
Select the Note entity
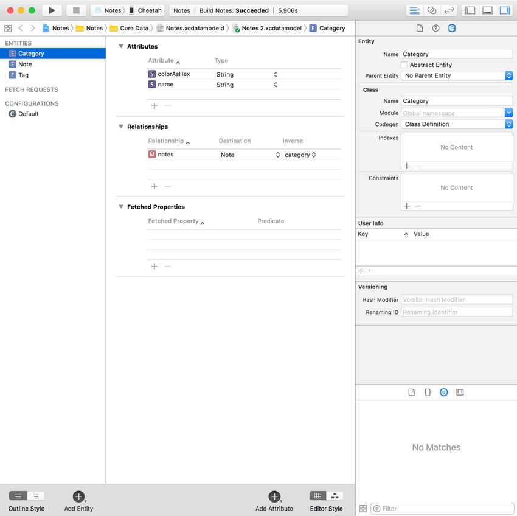[x=53, y=64]
